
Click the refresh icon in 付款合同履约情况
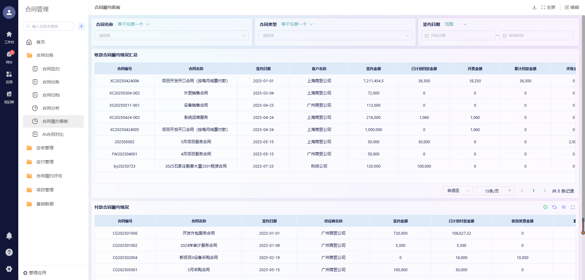(555, 207)
